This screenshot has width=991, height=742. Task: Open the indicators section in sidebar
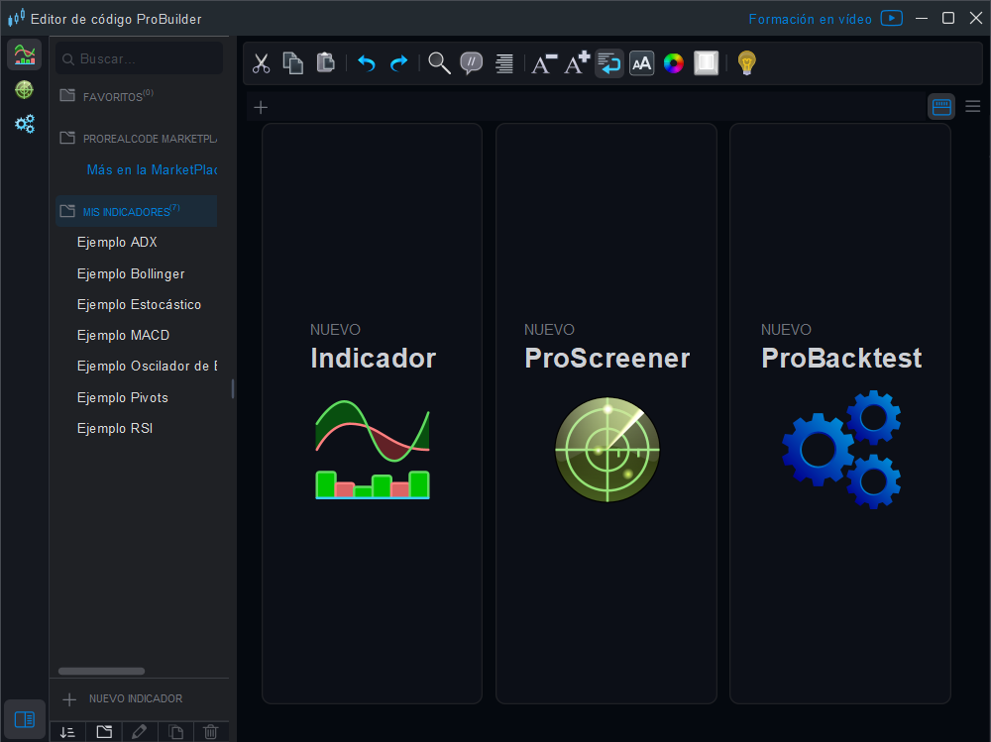[25, 54]
